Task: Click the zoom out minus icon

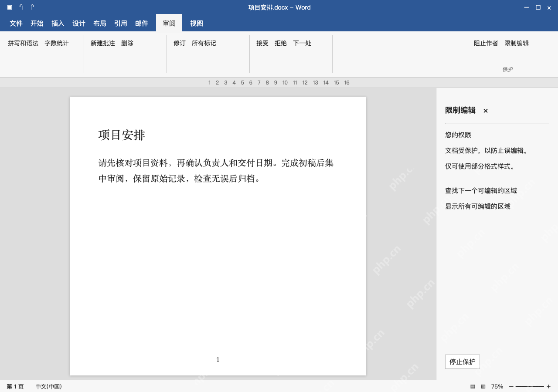Action: pos(511,386)
